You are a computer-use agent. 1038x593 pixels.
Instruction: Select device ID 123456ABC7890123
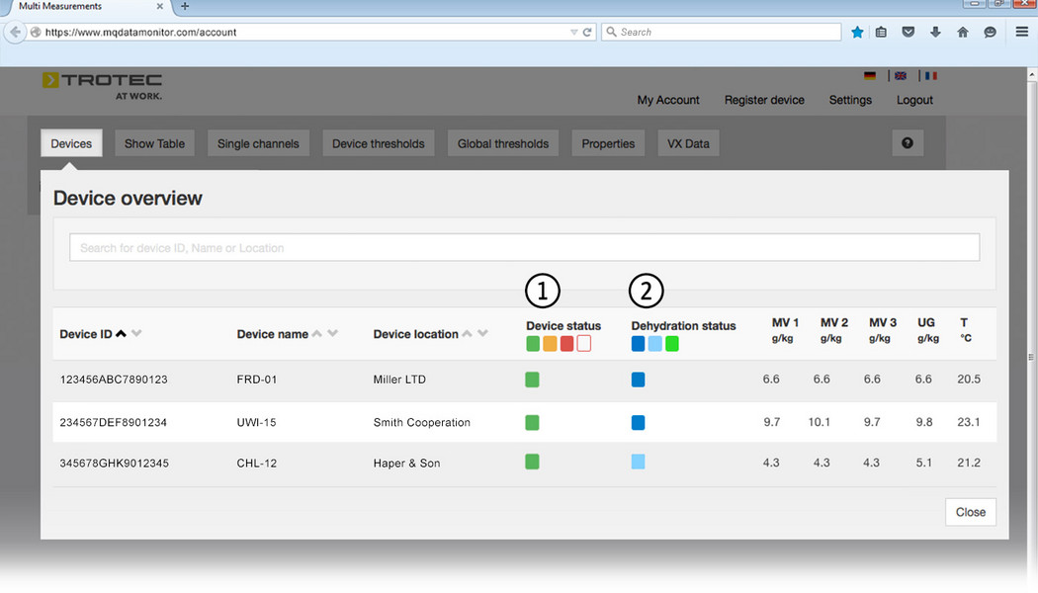click(x=114, y=380)
